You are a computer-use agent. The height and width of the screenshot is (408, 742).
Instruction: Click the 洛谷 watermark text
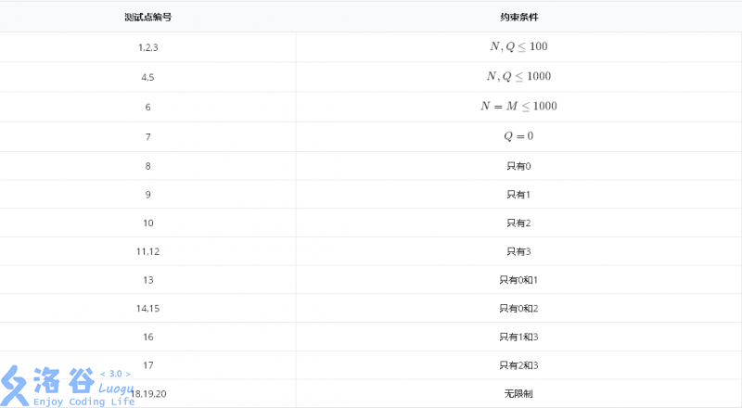click(64, 380)
